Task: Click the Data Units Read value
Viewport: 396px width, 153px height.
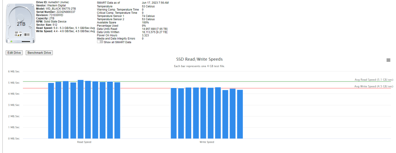Action: (154, 29)
